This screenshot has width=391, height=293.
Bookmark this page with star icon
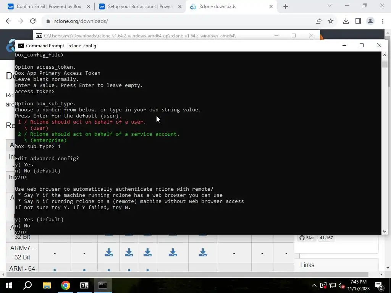331,21
